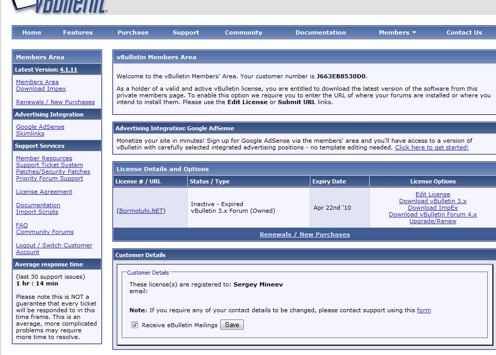This screenshot has height=355, width=496.
Task: Go to the Features page
Action: pyautogui.click(x=78, y=32)
